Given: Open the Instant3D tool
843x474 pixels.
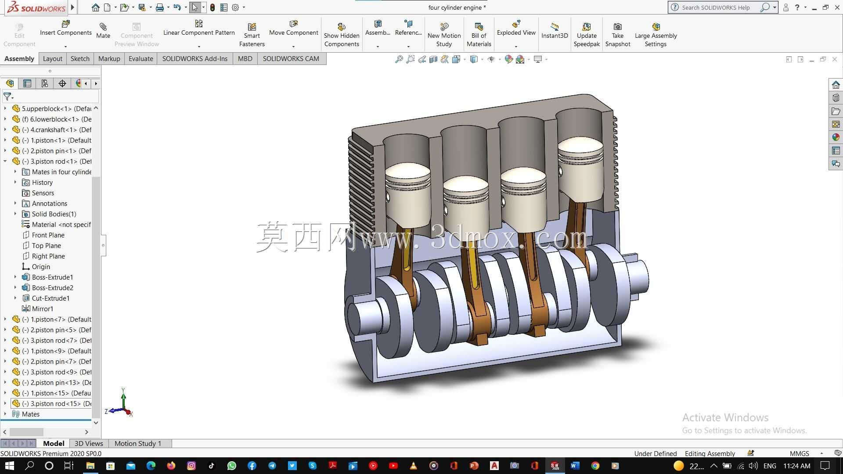Looking at the screenshot, I should [x=555, y=31].
